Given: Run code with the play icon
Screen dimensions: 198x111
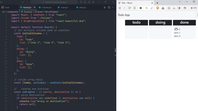Looking at the screenshot, I should pos(105,7).
